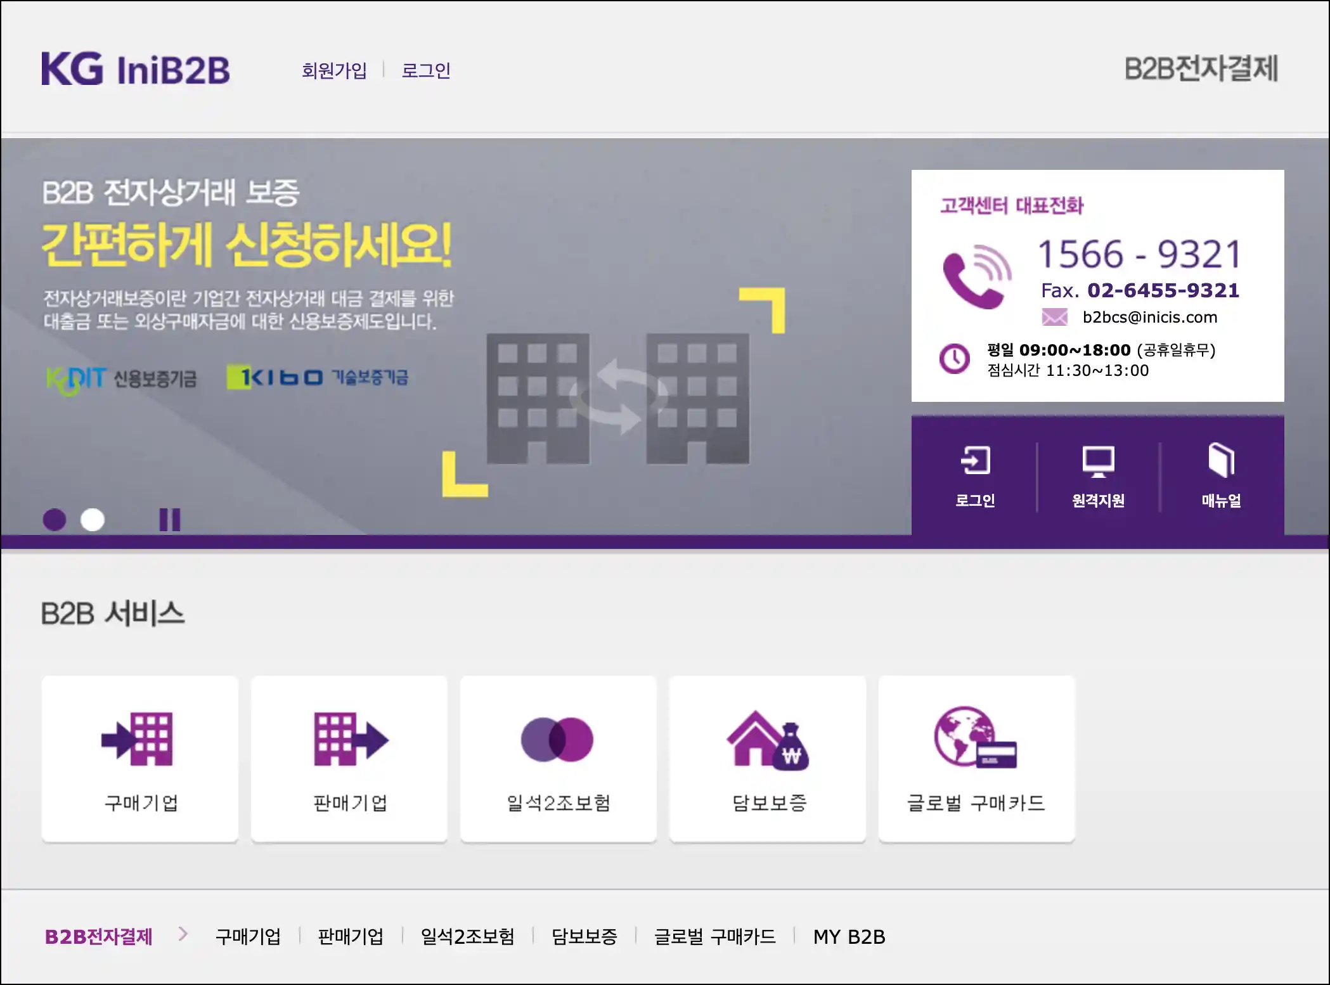Click the B2B전자결제 header title
The height and width of the screenshot is (985, 1330).
coord(1201,68)
